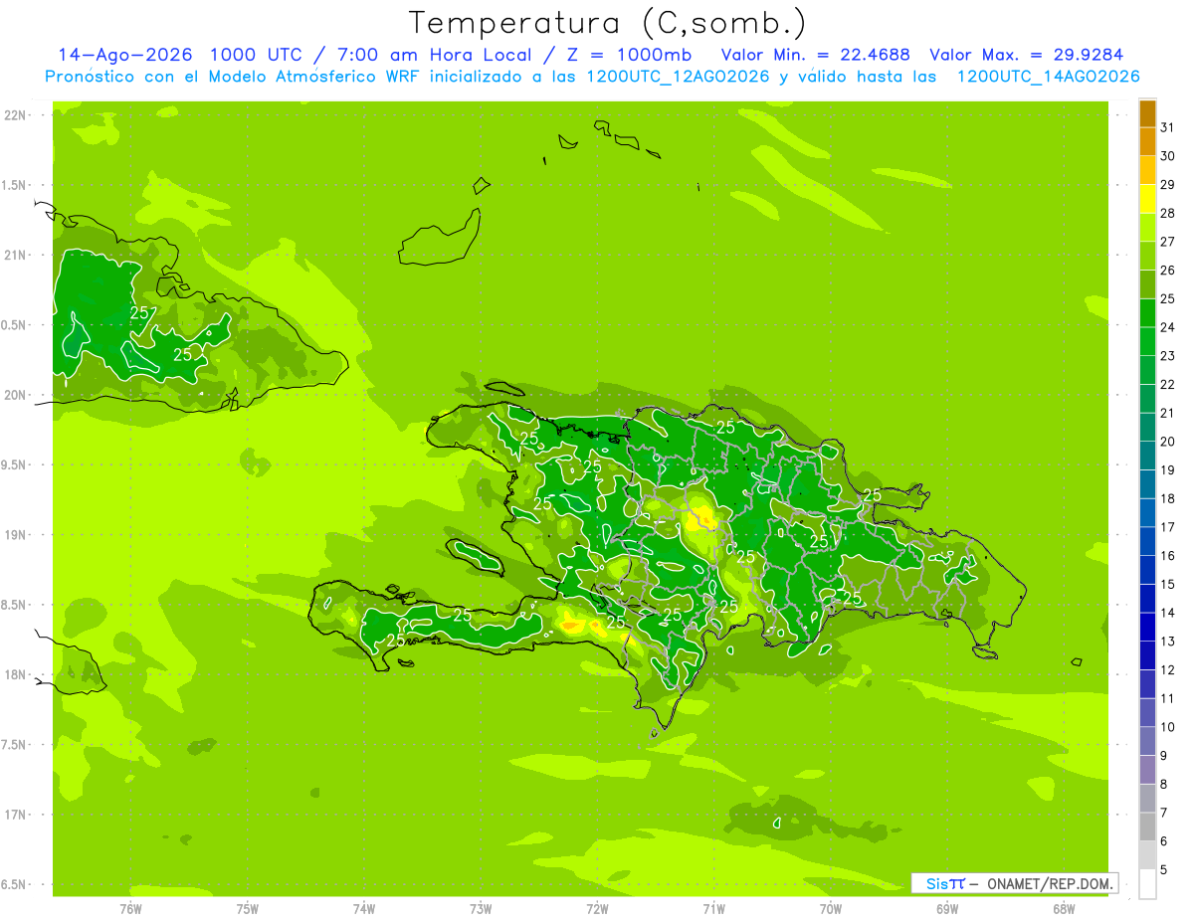Click the 20N latitude axis label
Viewport: 1194px width, 922px height.
pyautogui.click(x=15, y=395)
